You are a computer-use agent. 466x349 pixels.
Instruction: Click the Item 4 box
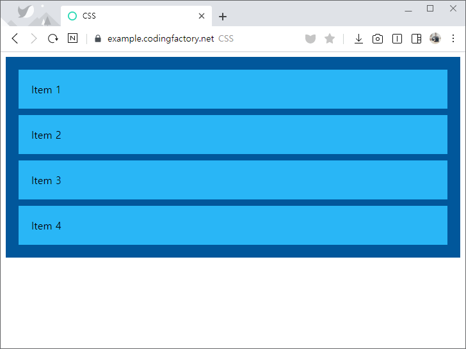[233, 226]
